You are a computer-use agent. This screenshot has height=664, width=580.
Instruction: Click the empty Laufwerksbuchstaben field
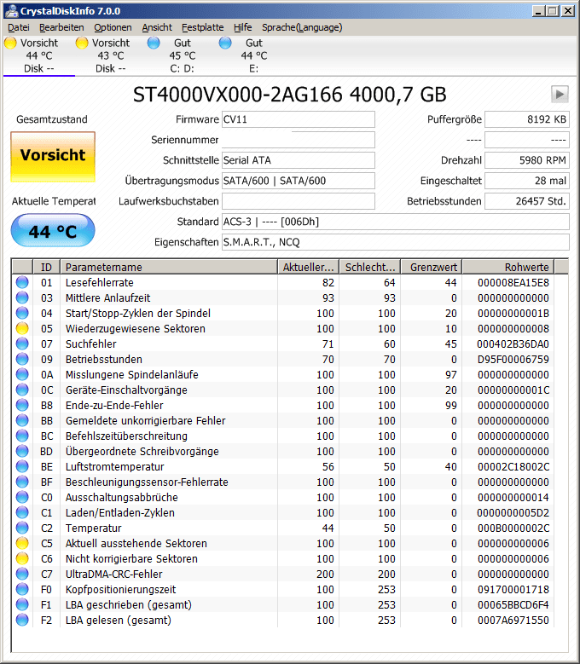tap(299, 201)
